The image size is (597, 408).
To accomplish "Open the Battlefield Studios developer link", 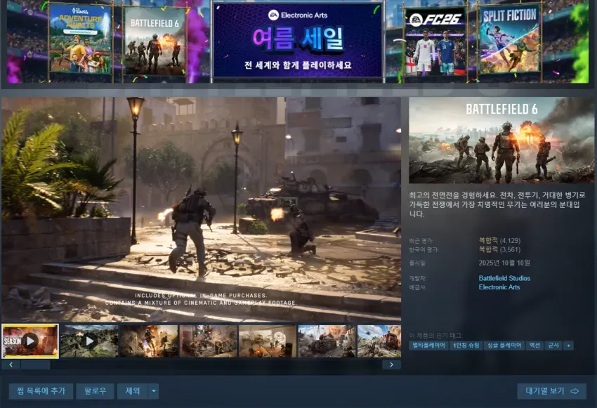I will click(x=504, y=278).
